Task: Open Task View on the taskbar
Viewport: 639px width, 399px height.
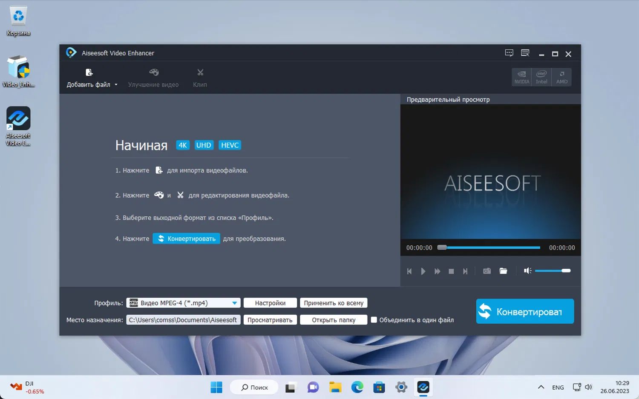Action: (291, 387)
